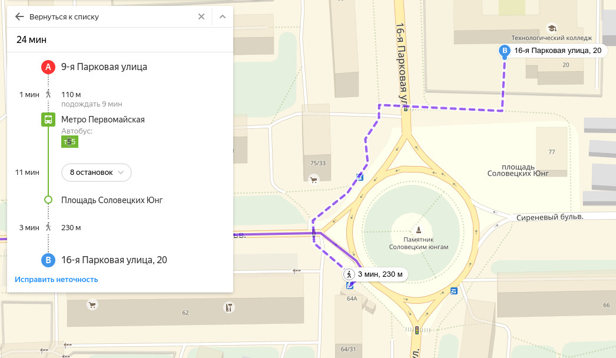Click the blue B marker in the route panel

coord(48,260)
